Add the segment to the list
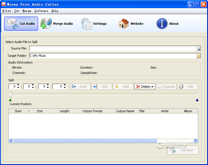 point(123,87)
